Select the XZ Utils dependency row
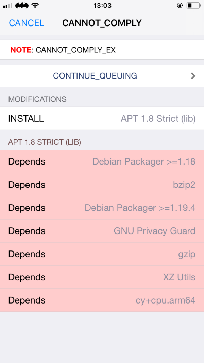Viewport: 204px width, 363px height. [102, 277]
